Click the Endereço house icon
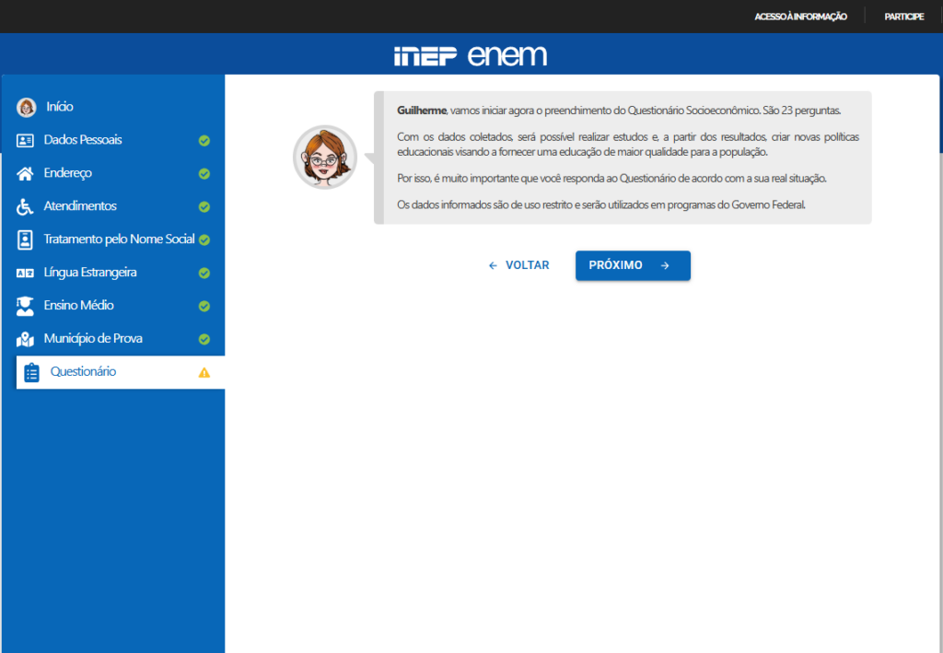This screenshot has width=943, height=653. [x=25, y=174]
